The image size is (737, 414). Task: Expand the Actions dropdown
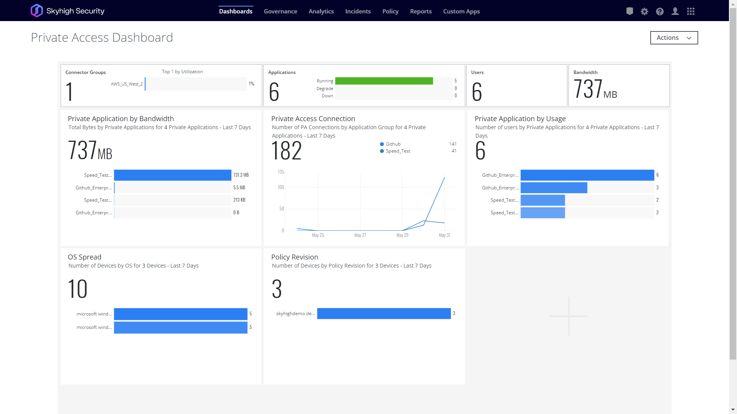click(674, 38)
